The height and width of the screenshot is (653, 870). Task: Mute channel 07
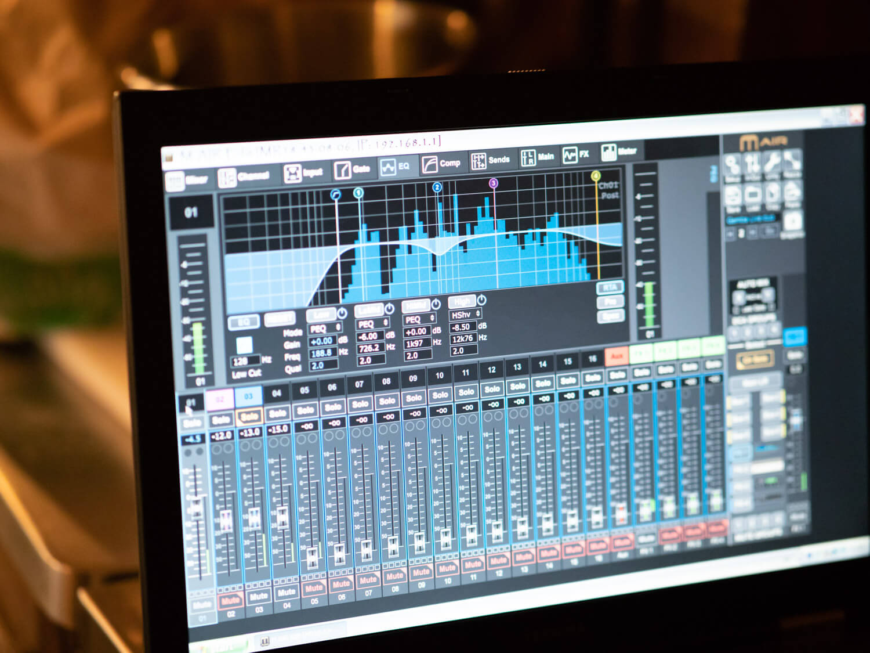pyautogui.click(x=368, y=580)
